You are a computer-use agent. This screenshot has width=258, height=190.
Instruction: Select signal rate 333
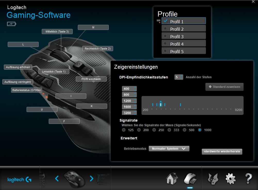(x=169, y=130)
